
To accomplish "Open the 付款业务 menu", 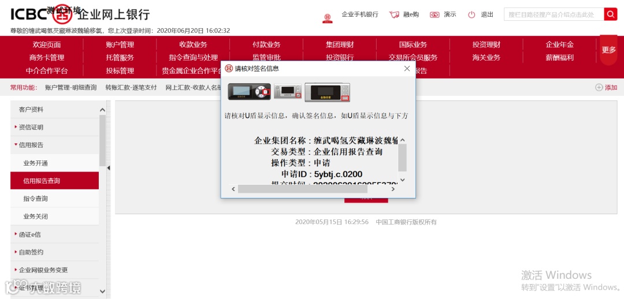I will tap(266, 44).
